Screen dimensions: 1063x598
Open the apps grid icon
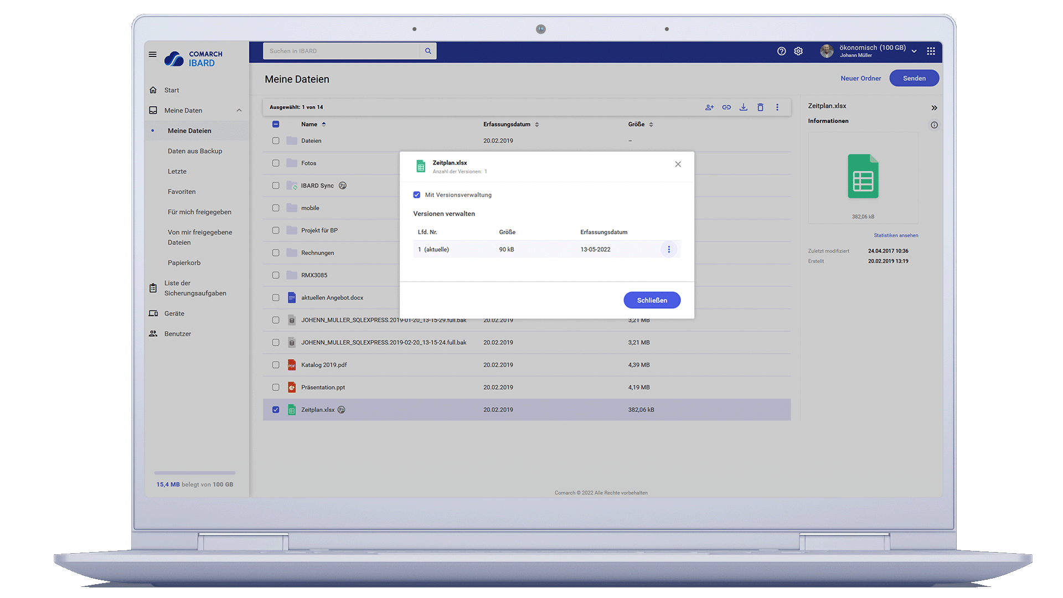click(931, 51)
